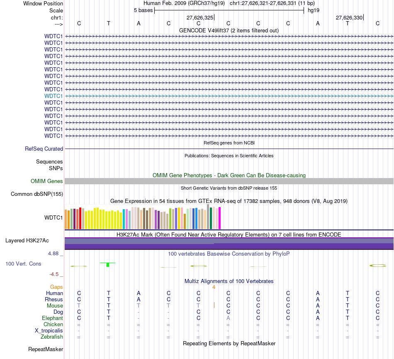Click the 100 Vert. Cons label
This screenshot has width=394, height=359.
pyautogui.click(x=23, y=264)
